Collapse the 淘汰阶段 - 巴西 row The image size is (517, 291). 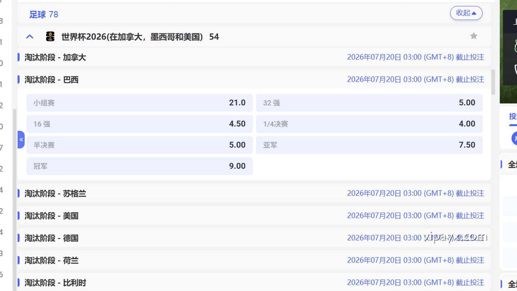click(x=52, y=80)
